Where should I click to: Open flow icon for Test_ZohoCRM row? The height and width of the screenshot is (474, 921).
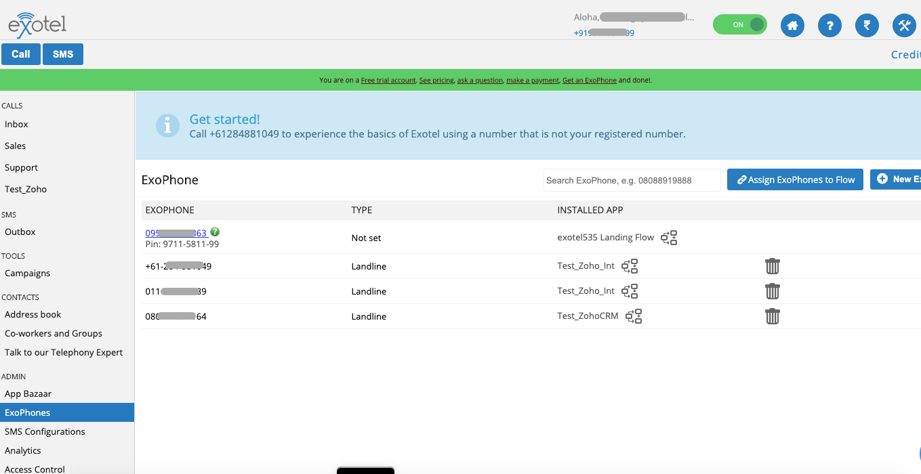pyautogui.click(x=634, y=316)
